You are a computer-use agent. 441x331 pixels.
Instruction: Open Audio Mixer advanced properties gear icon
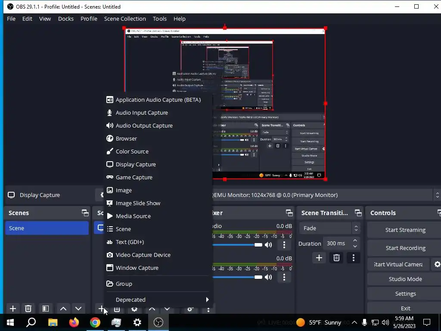(190, 309)
